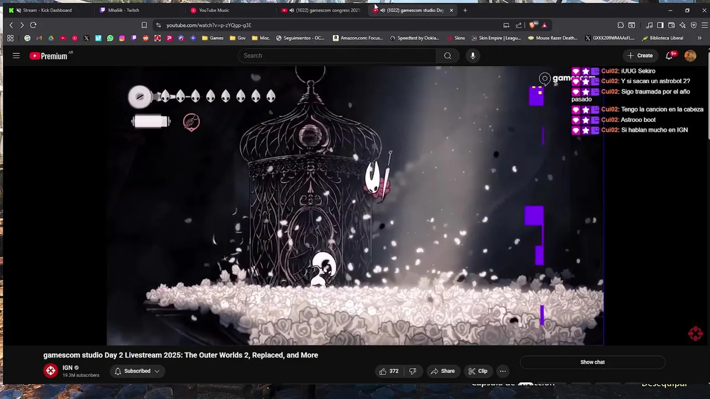Toggle the browser sidebar panel icon

[660, 25]
